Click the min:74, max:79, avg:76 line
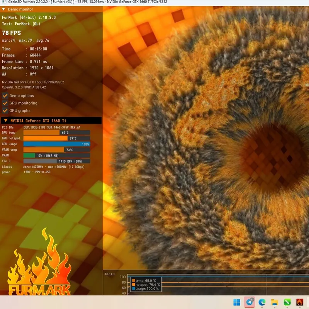Screen dimensions: 309x309 click(x=25, y=41)
